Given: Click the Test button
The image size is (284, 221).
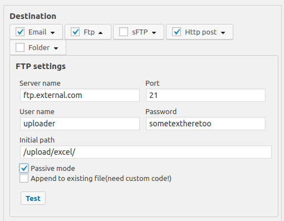Looking at the screenshot, I should (x=33, y=198).
